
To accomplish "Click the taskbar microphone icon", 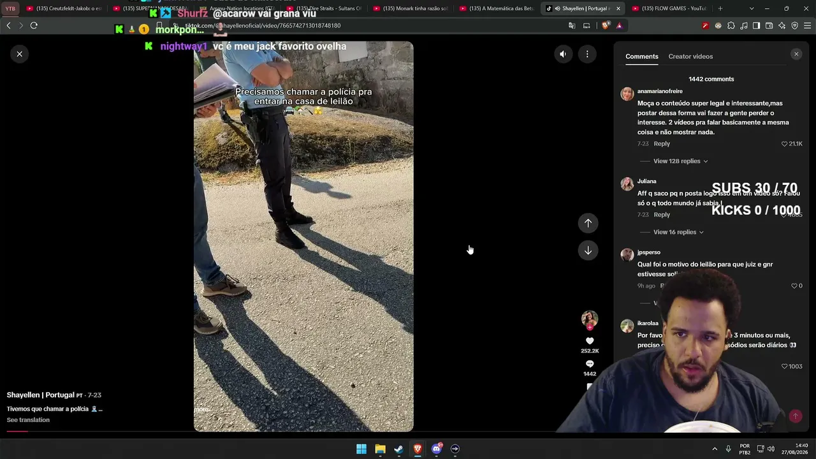I will click(x=728, y=449).
